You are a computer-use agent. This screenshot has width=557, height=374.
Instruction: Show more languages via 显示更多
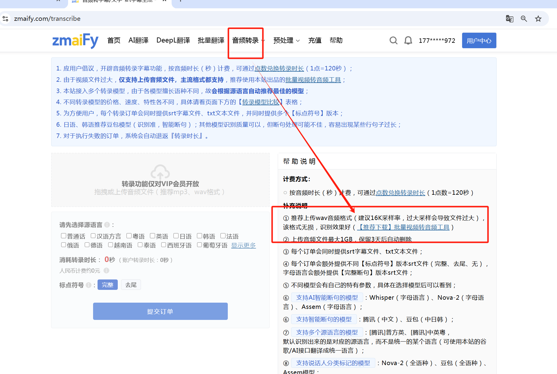[x=244, y=245]
